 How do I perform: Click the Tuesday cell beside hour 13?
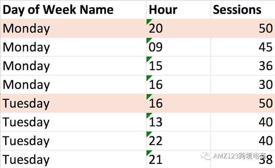73,122
